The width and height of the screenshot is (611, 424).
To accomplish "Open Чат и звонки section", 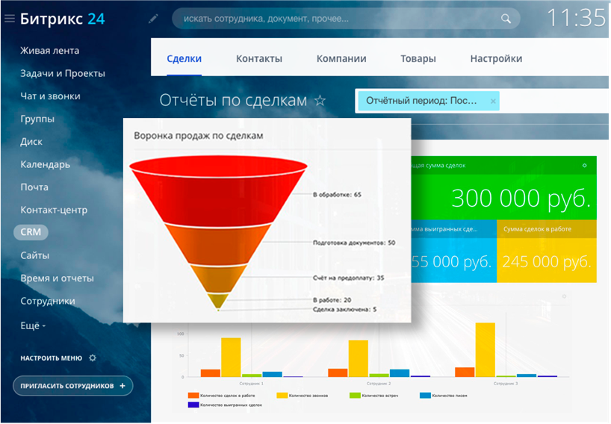I will point(50,96).
